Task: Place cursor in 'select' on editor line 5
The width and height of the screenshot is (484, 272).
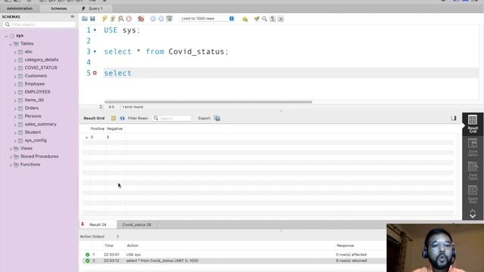Action: click(x=118, y=73)
